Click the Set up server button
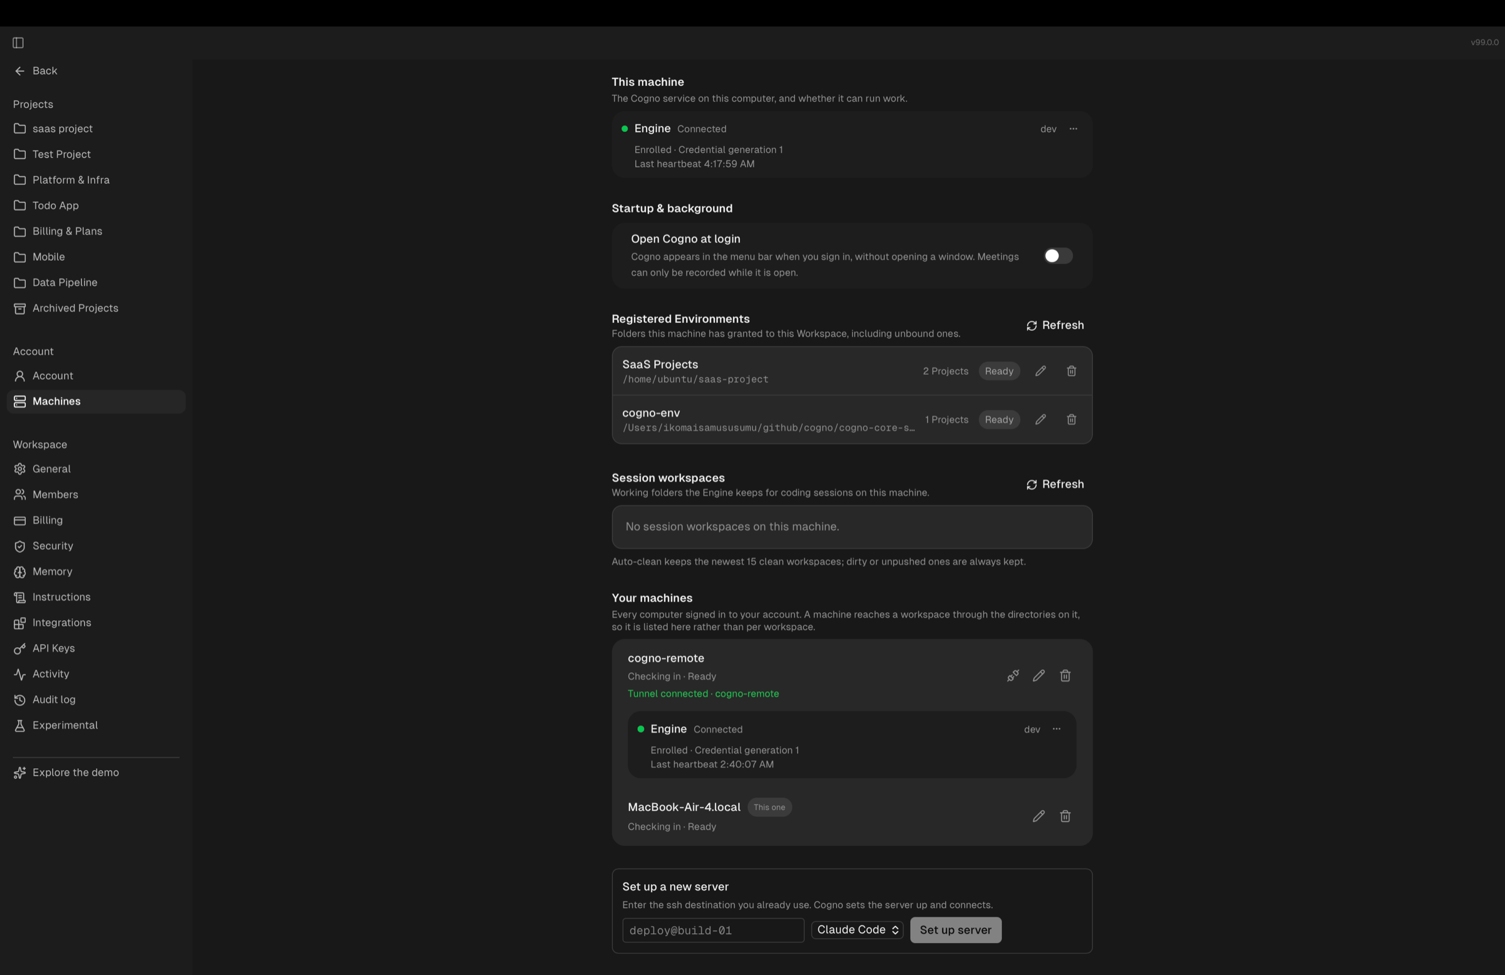The width and height of the screenshot is (1505, 975). [x=956, y=930]
